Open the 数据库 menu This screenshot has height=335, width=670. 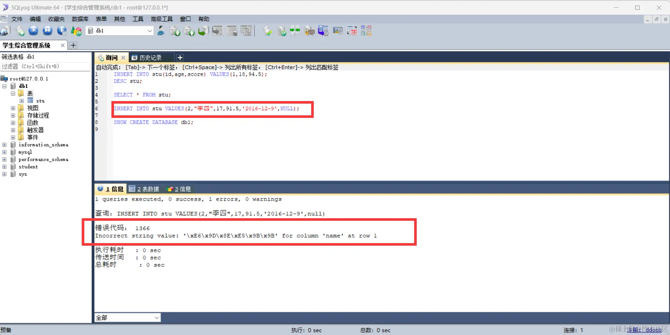pyautogui.click(x=80, y=19)
